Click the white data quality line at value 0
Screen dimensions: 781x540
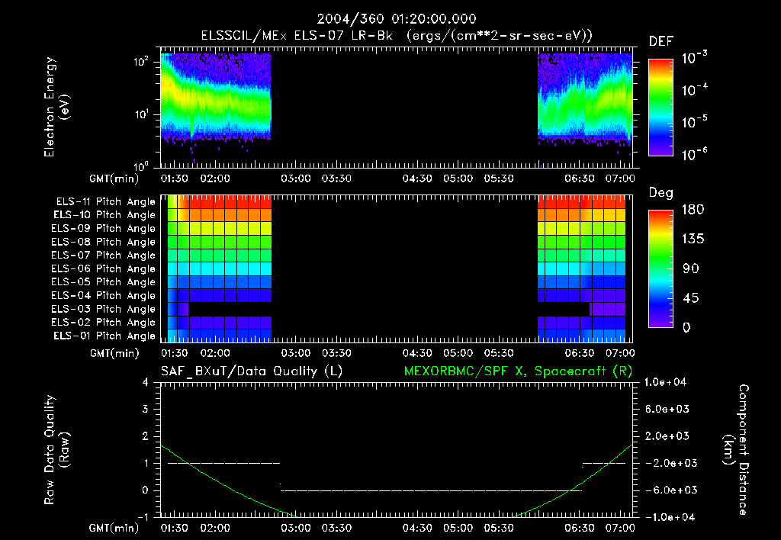[431, 490]
